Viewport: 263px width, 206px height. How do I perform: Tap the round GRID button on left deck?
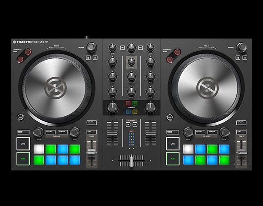(x=20, y=117)
